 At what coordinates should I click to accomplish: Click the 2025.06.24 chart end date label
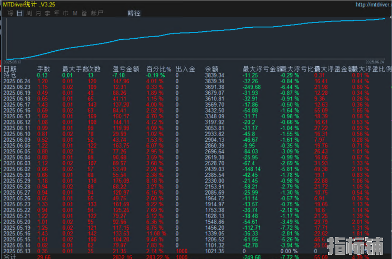tap(375, 62)
